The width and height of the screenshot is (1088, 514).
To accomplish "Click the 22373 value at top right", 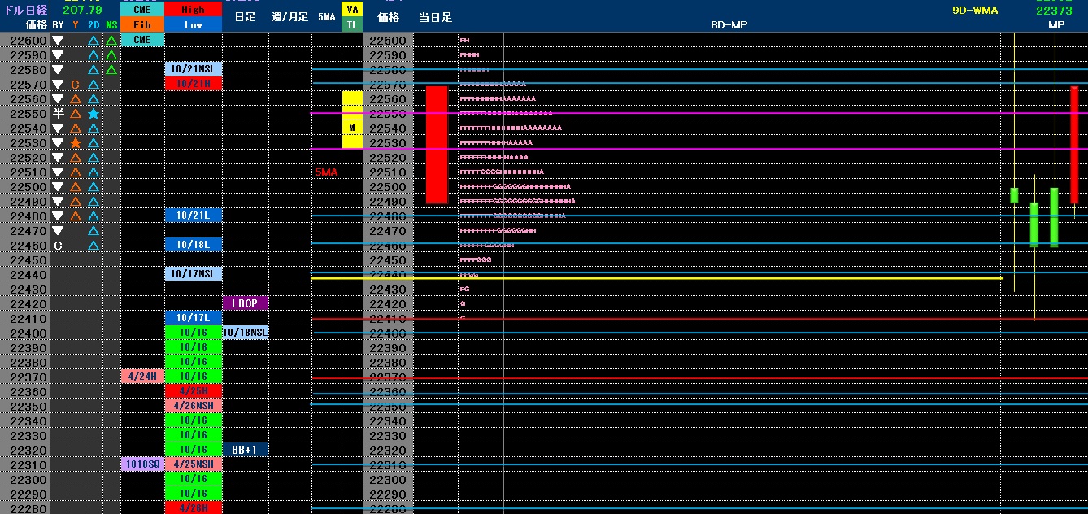I will (1055, 11).
